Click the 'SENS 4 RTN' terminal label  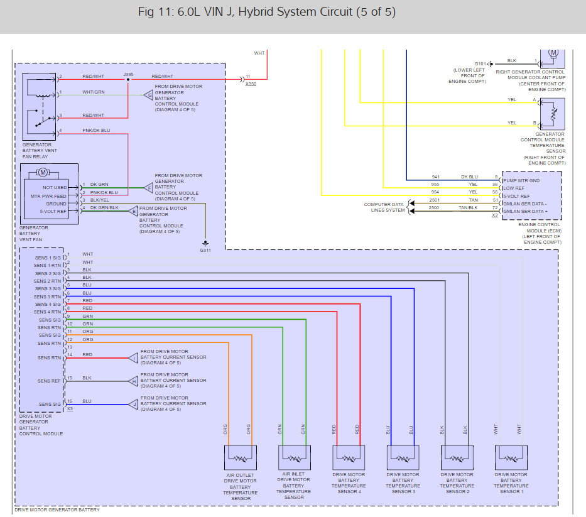coord(47,312)
